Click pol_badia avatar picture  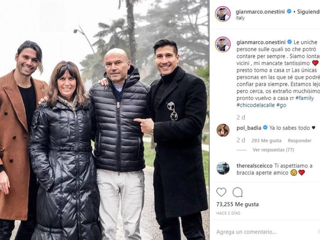click(223, 130)
